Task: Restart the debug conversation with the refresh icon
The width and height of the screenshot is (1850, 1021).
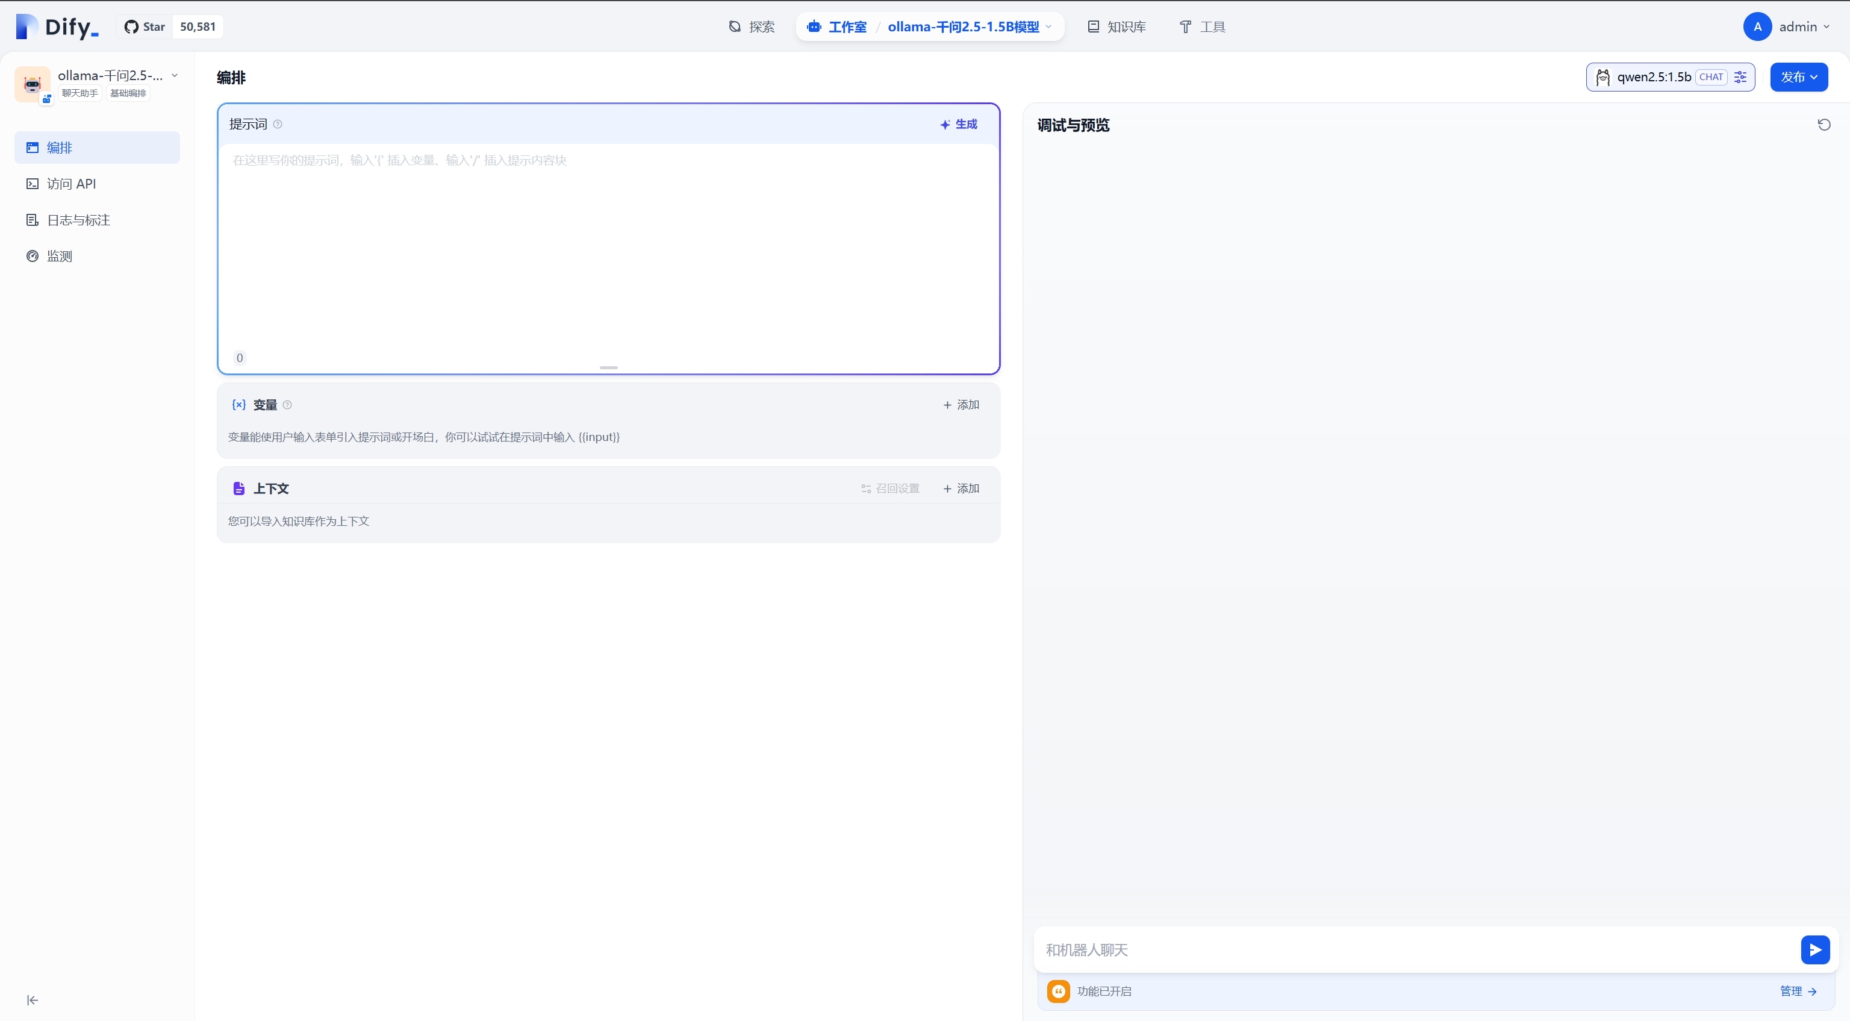Action: 1824,125
